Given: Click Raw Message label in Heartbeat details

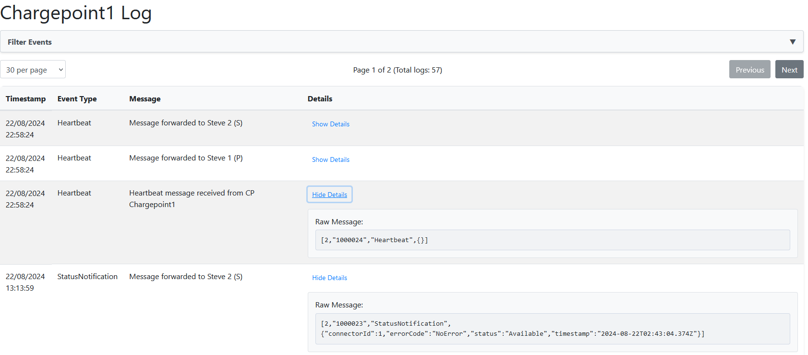Looking at the screenshot, I should click(x=339, y=221).
